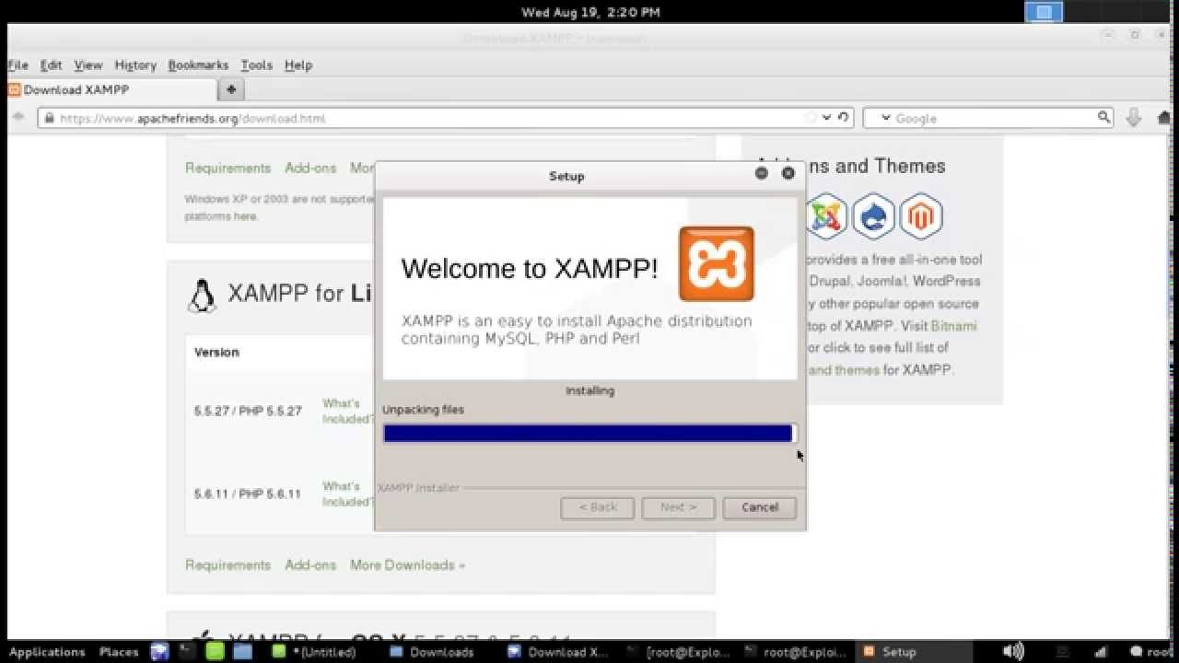Open the URL history dropdown arrow
Screen dimensions: 1179x663
(827, 118)
